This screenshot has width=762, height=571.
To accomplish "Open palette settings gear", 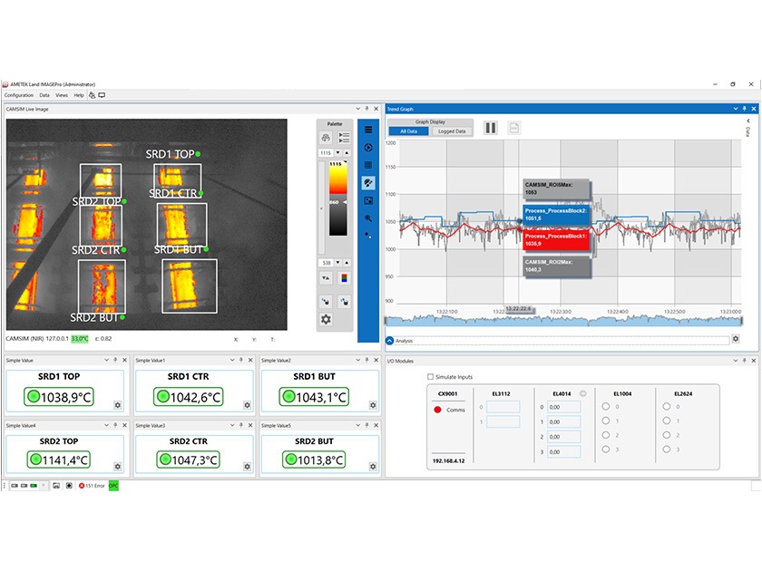I will point(326,319).
